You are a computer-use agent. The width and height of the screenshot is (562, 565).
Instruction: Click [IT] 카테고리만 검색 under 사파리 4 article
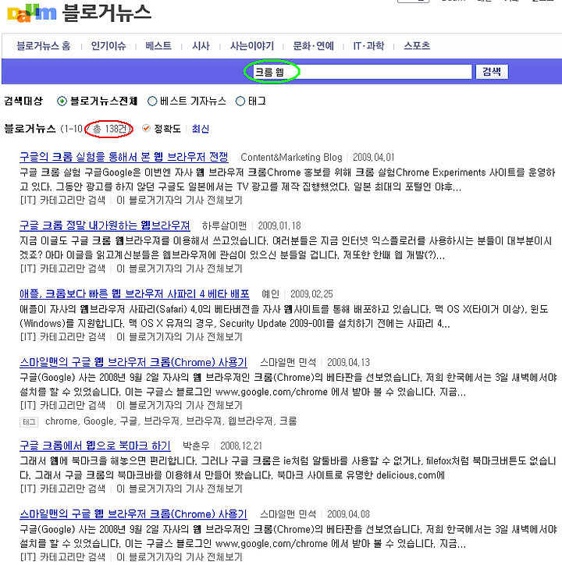coord(62,337)
